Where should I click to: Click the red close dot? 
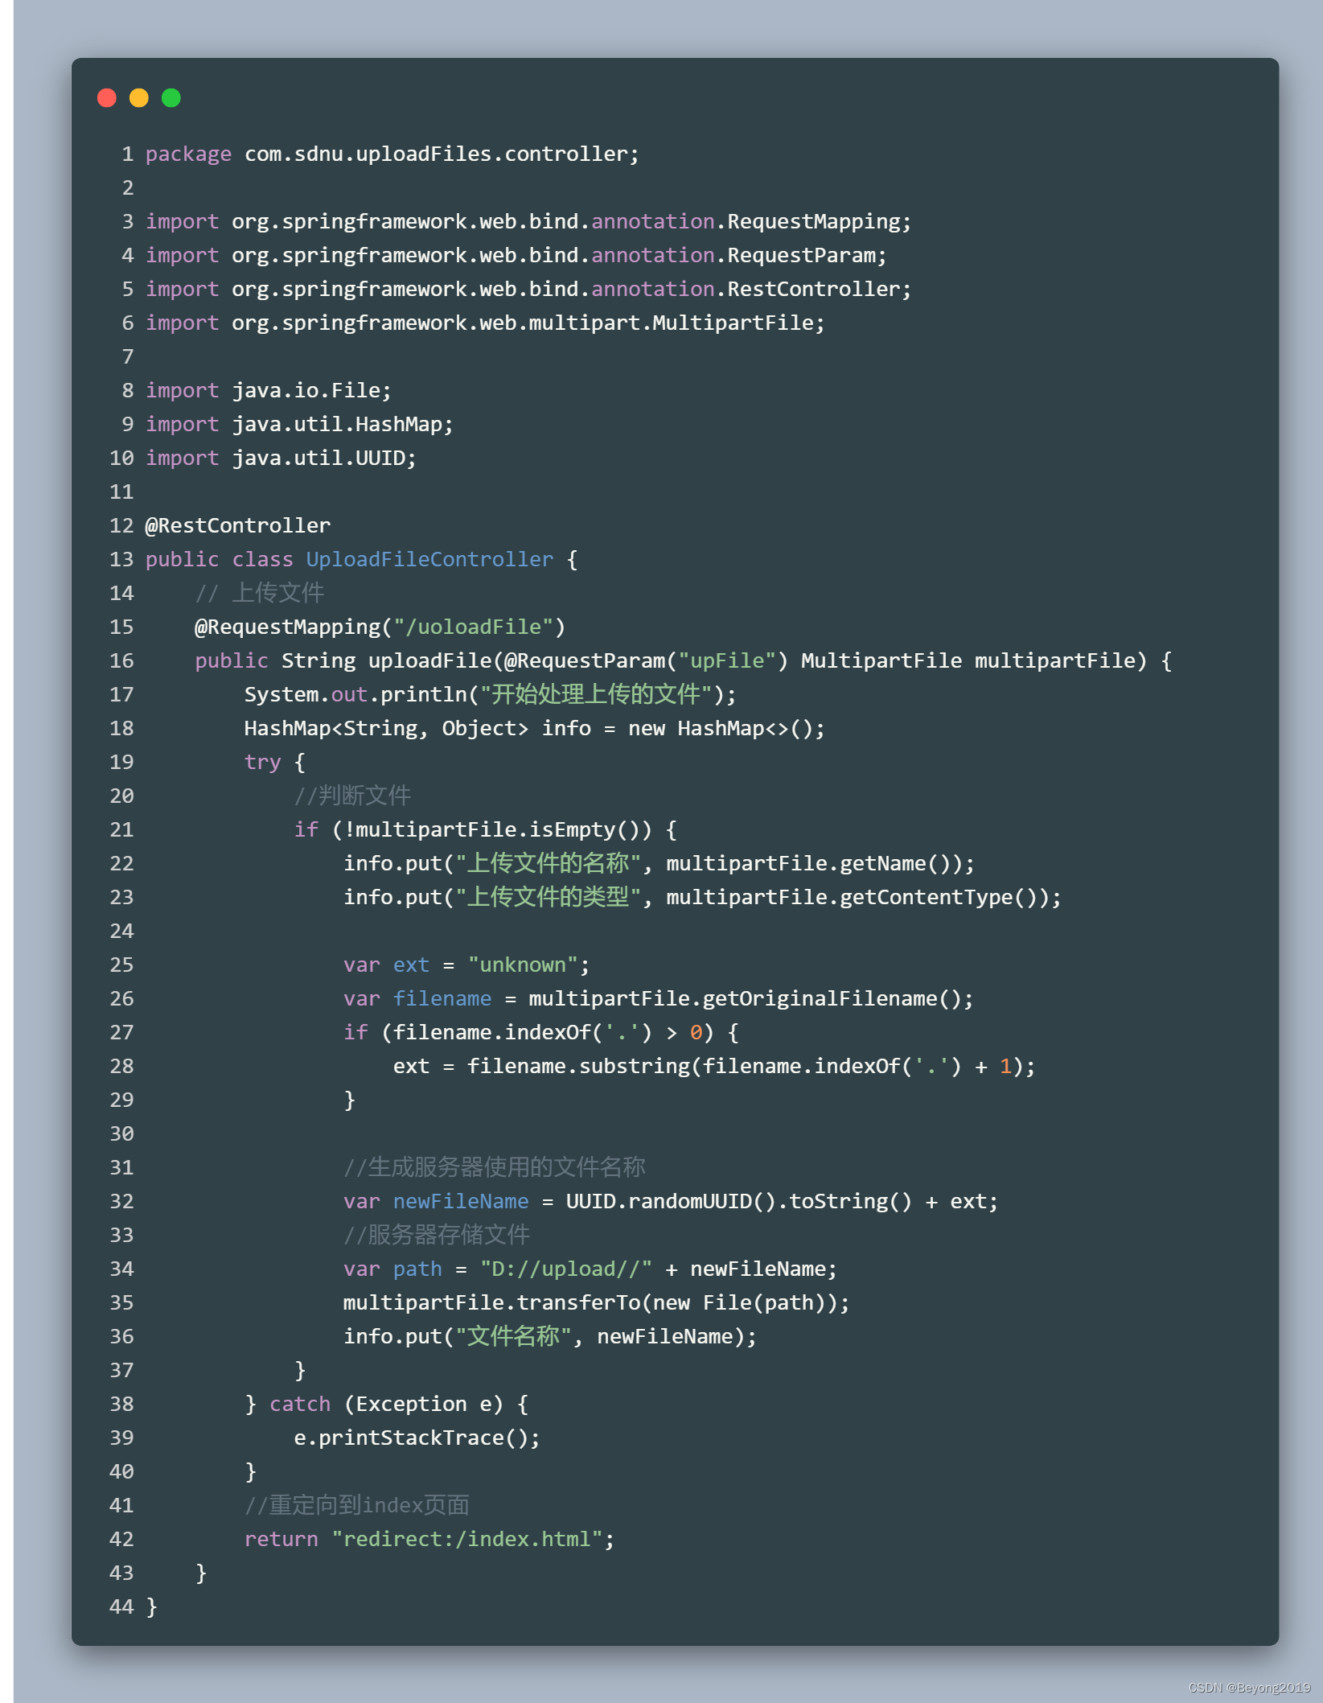(x=107, y=98)
